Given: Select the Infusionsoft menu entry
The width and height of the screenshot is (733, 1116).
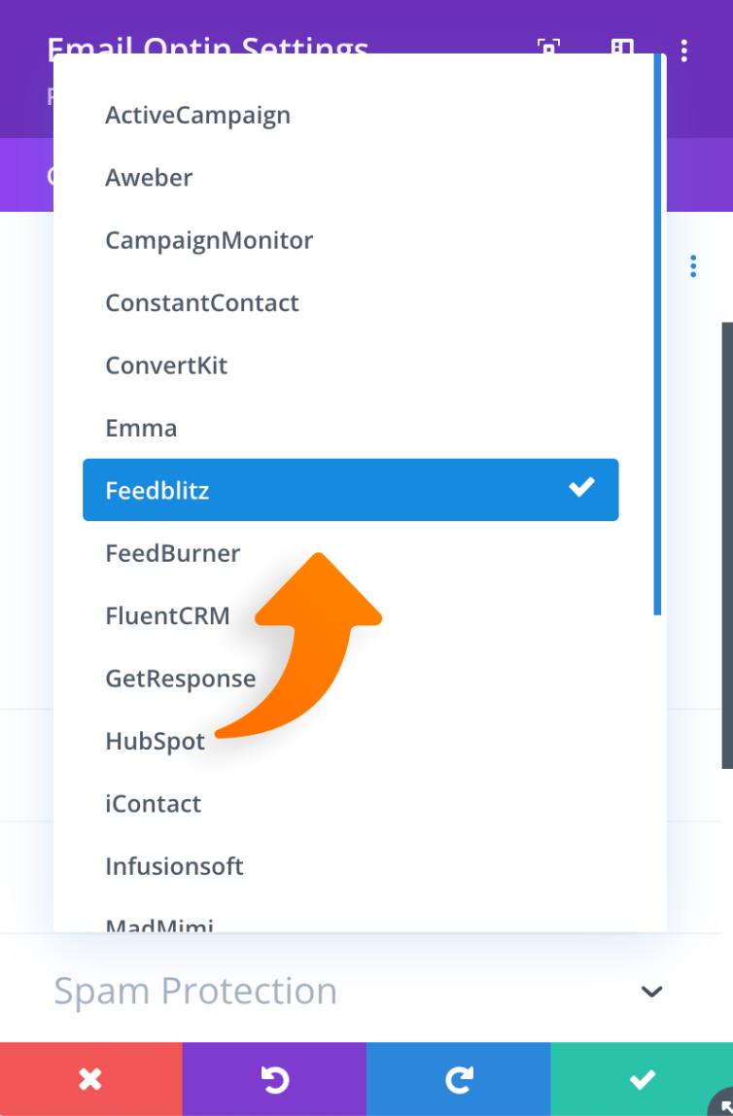Looking at the screenshot, I should (174, 866).
